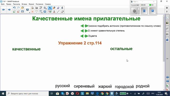Viewport: 170px width, 96px height.
Task: Insert a table from the table dropdown
Action: 41,11
